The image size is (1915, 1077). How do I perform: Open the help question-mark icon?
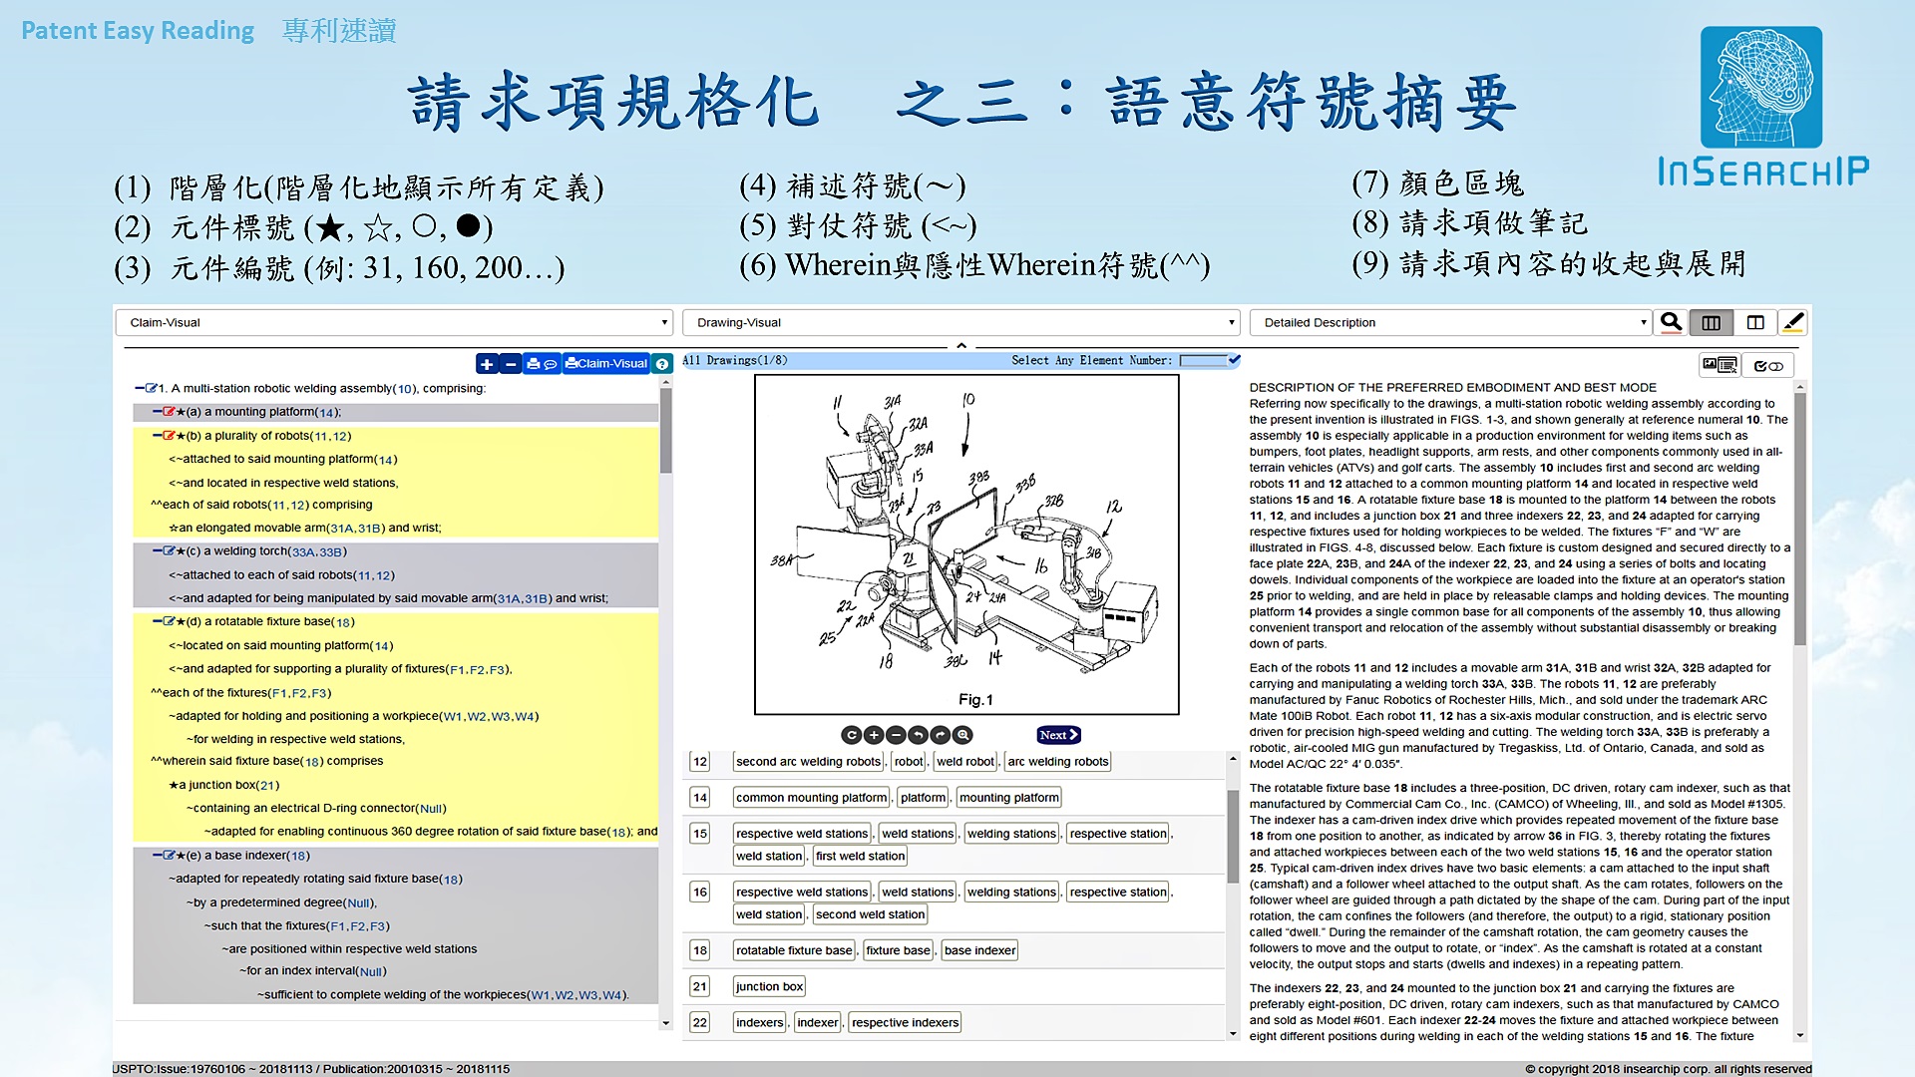click(662, 364)
